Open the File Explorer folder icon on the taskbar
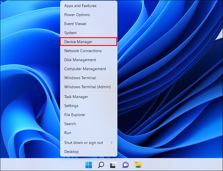This screenshot has width=223, height=171. pyautogui.click(x=138, y=165)
